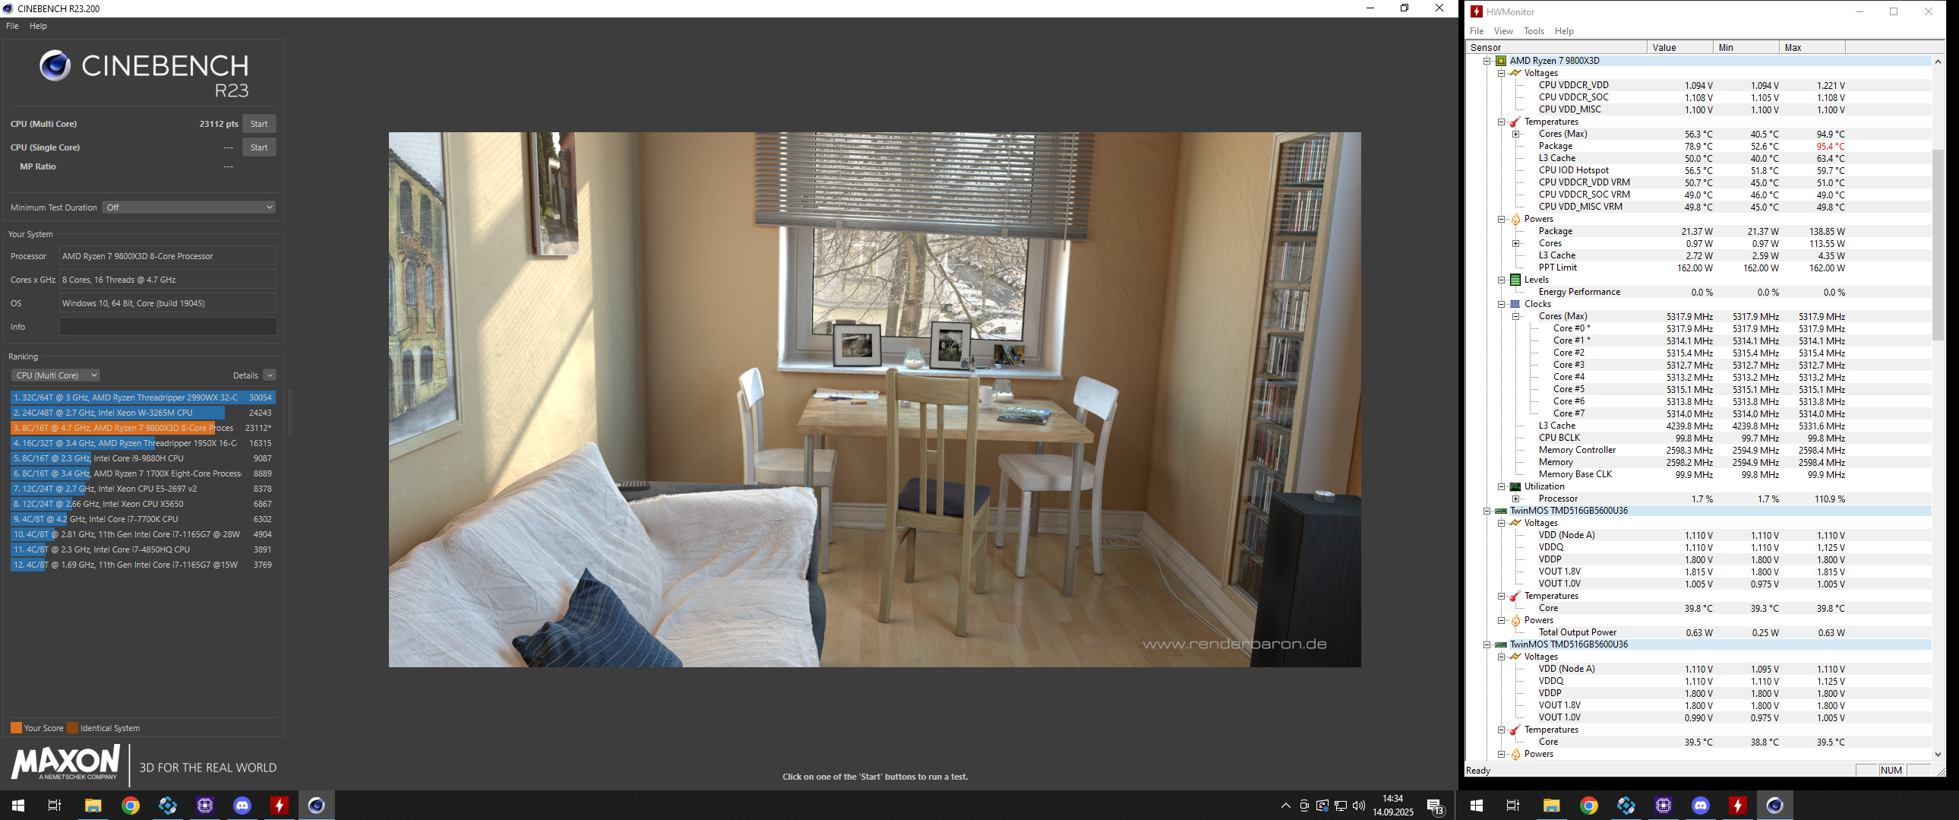Click flame icon of Powers above PPT Limit
The width and height of the screenshot is (1959, 820).
coord(1515,219)
